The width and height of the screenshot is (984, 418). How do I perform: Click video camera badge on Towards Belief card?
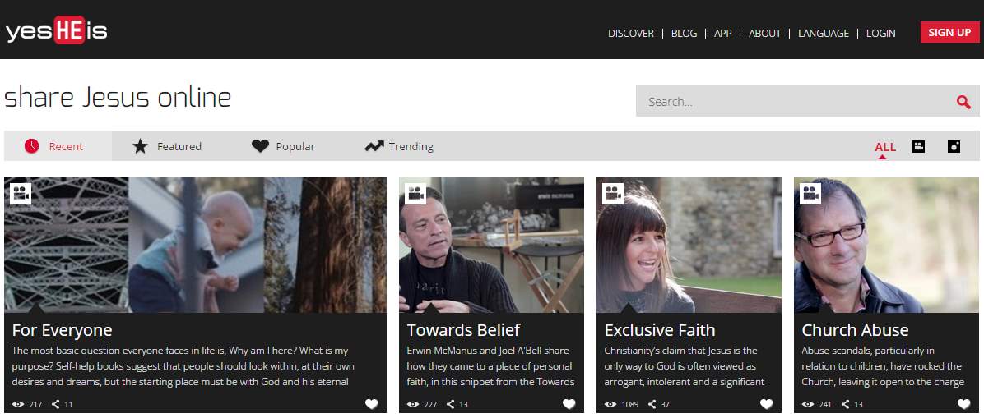(415, 194)
